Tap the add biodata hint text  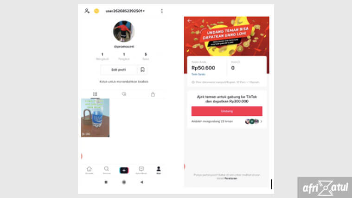click(124, 81)
